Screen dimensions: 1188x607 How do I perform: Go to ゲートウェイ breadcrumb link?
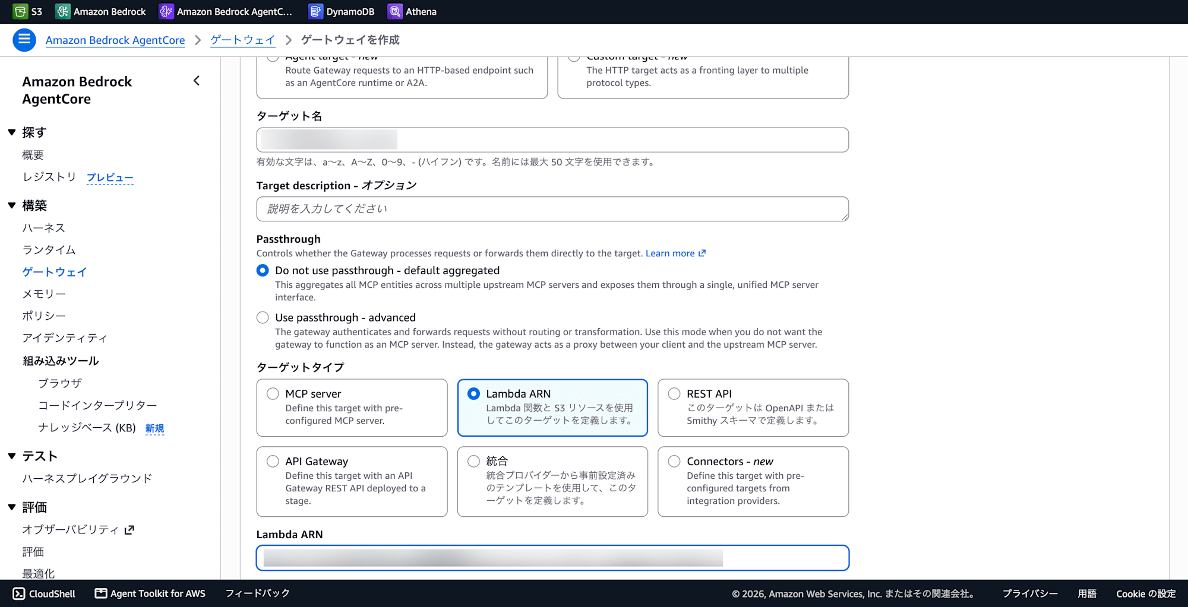click(243, 40)
